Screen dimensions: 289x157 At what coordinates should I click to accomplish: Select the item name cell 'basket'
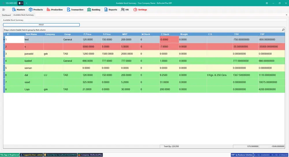(34, 61)
